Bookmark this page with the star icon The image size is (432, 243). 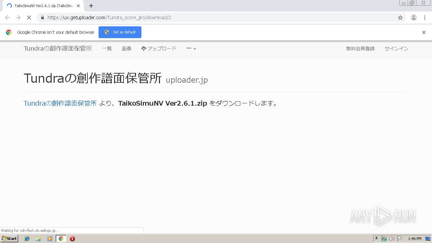pos(400,18)
